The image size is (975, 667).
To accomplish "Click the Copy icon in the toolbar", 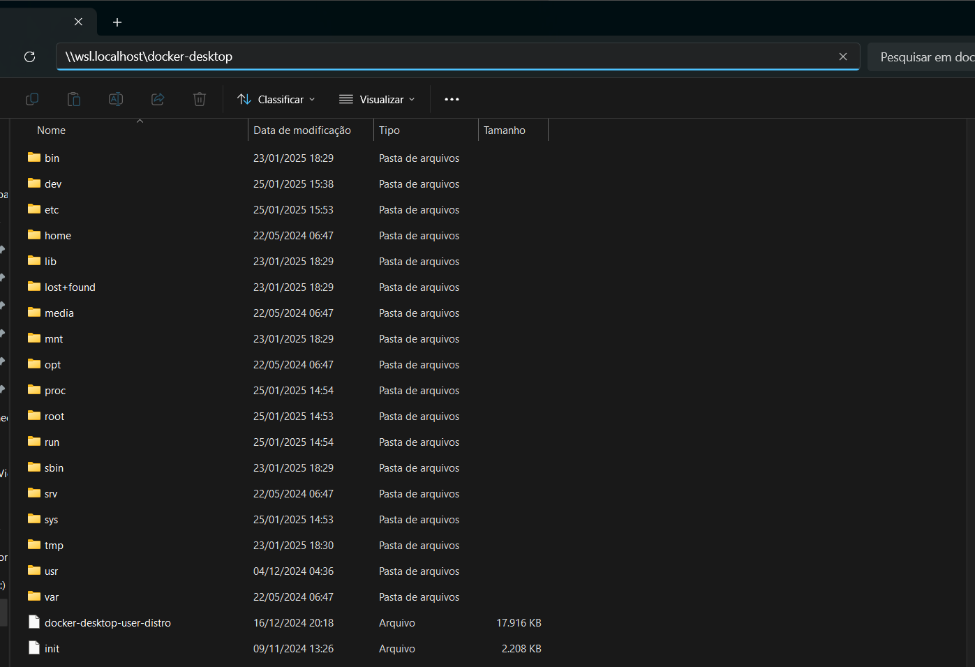I will click(x=32, y=99).
